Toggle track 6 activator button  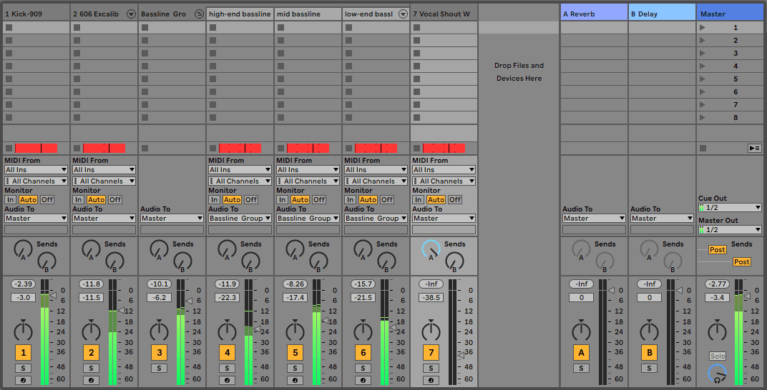coord(363,352)
